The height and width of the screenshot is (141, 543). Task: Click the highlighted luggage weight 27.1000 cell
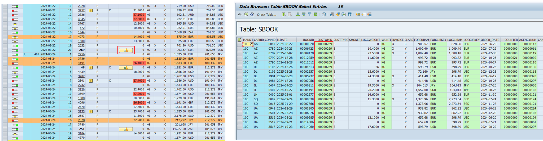coord(139,15)
